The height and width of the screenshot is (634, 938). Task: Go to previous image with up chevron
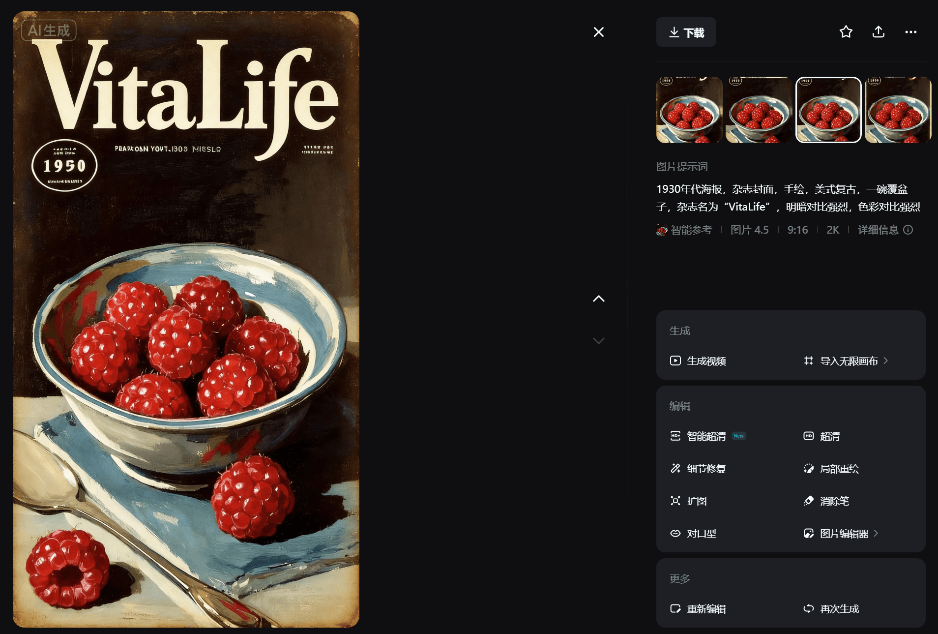coord(598,299)
